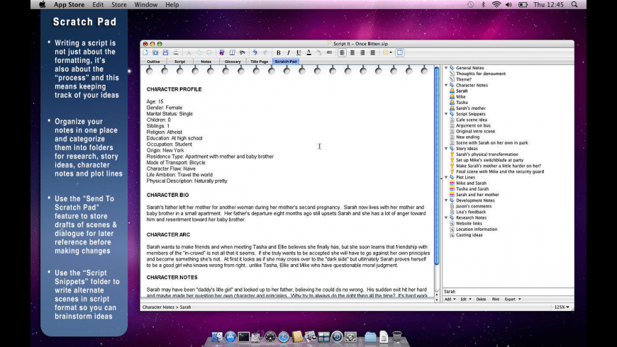Image resolution: width=617 pixels, height=347 pixels.
Task: Click the Paste (clipboard) toolbar icon
Action: 209,52
